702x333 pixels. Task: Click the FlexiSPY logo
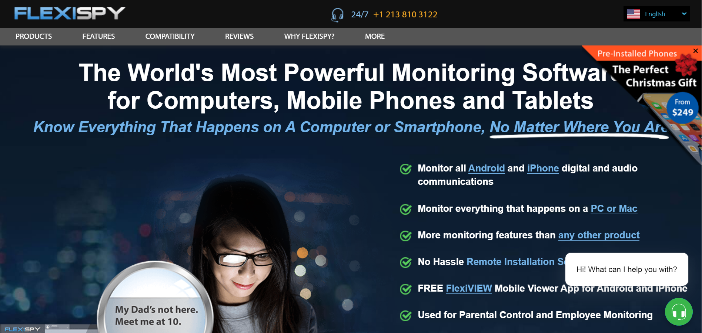(70, 13)
